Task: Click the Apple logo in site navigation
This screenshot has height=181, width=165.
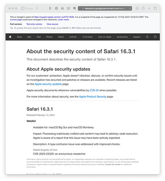Action: click(x=10, y=37)
